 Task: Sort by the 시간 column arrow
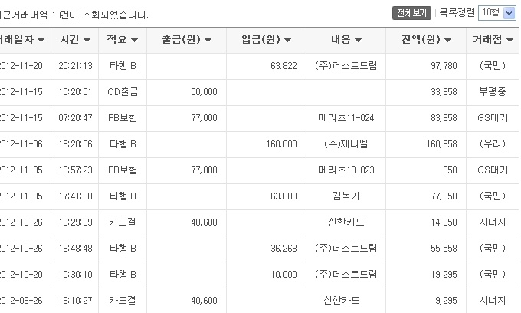coord(87,40)
